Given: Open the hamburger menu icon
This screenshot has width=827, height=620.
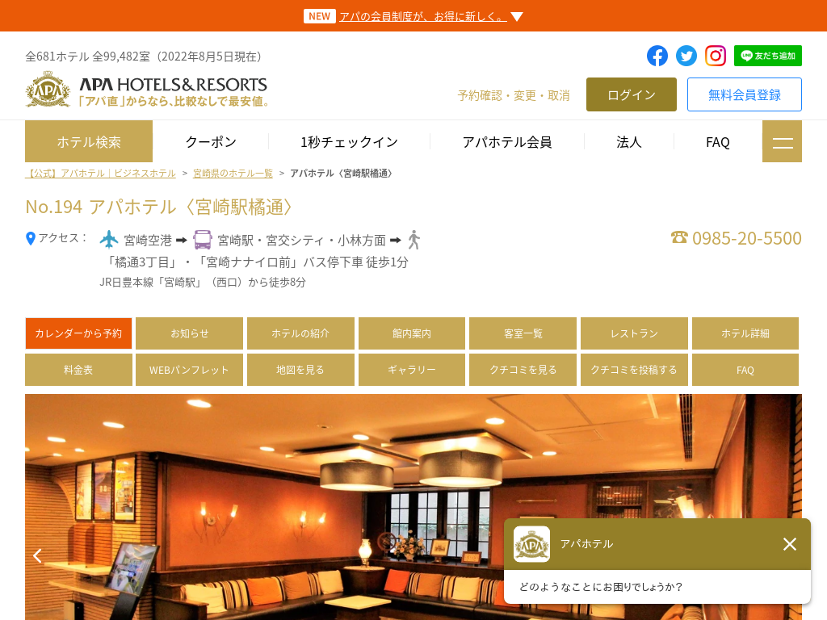Looking at the screenshot, I should (782, 141).
